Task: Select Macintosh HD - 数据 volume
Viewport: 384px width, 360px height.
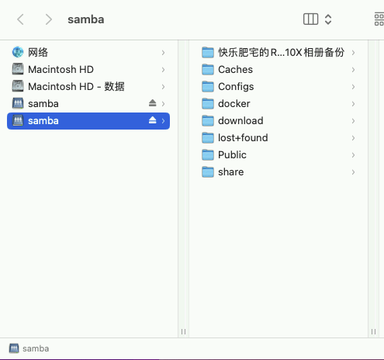Action: point(88,87)
